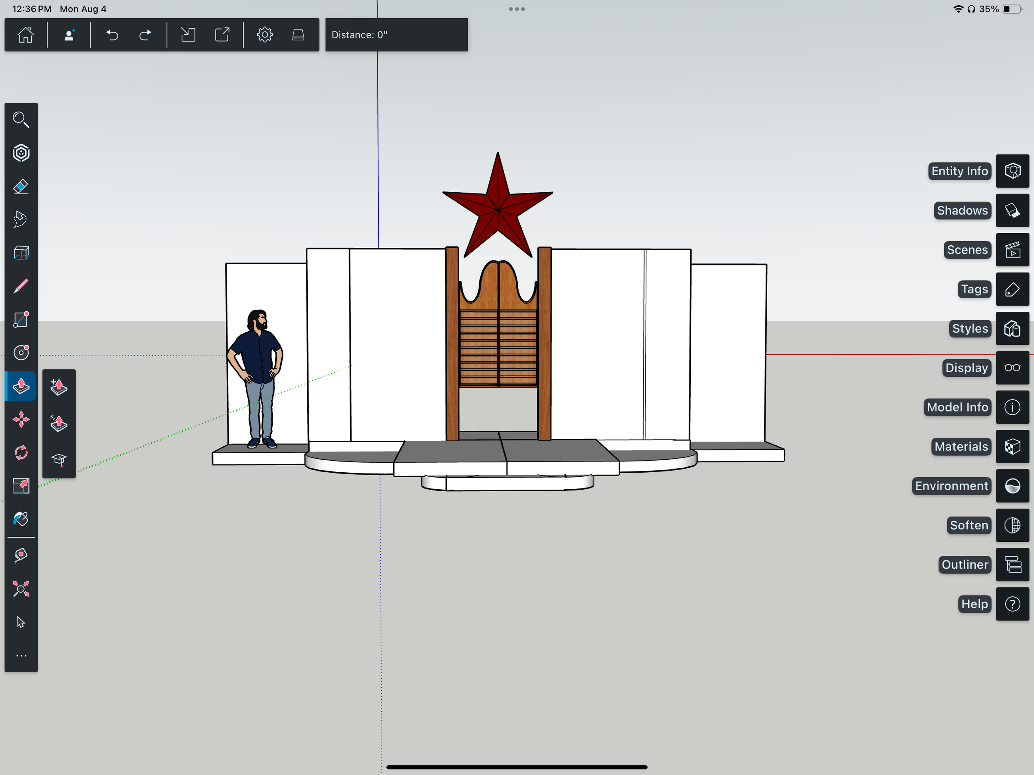Select the Circle shape tool
Viewport: 1034px width, 775px height.
click(21, 353)
